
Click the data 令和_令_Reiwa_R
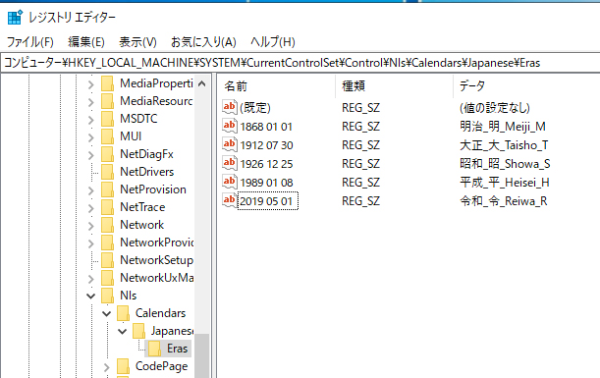coord(504,201)
